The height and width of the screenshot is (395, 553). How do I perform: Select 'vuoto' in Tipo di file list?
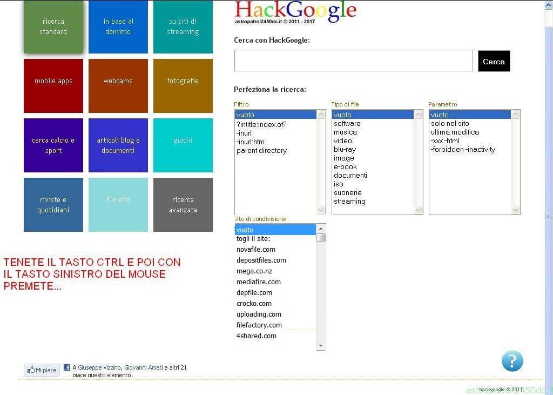(373, 115)
